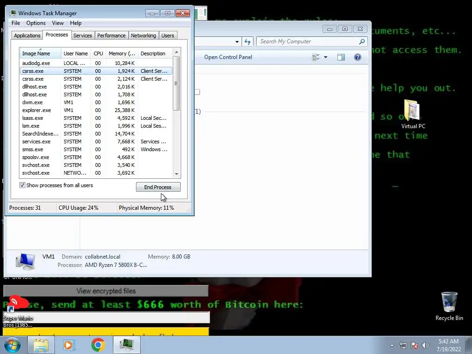This screenshot has height=354, width=472.
Task: Switch to the Users tab
Action: [167, 35]
